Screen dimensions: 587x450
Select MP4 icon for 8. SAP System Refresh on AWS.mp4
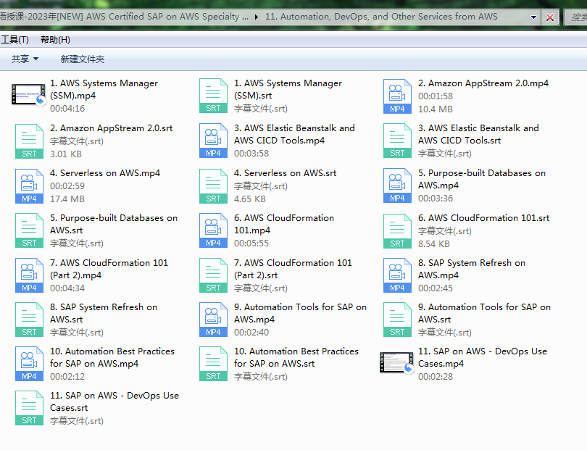[397, 275]
